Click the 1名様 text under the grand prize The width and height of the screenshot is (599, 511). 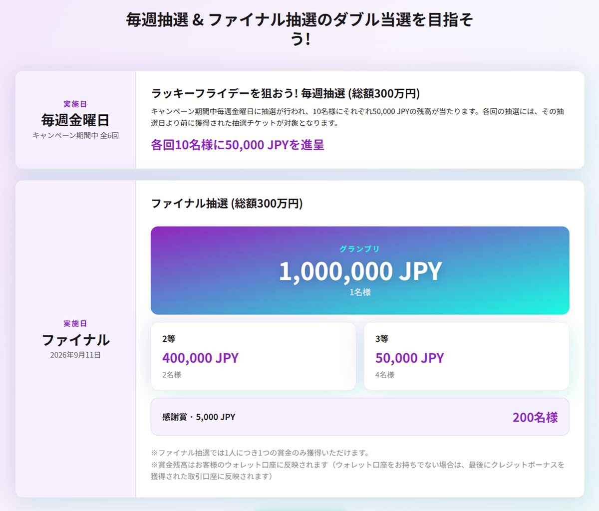coord(360,292)
